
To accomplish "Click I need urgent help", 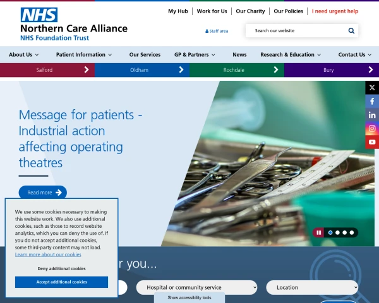I will (335, 11).
